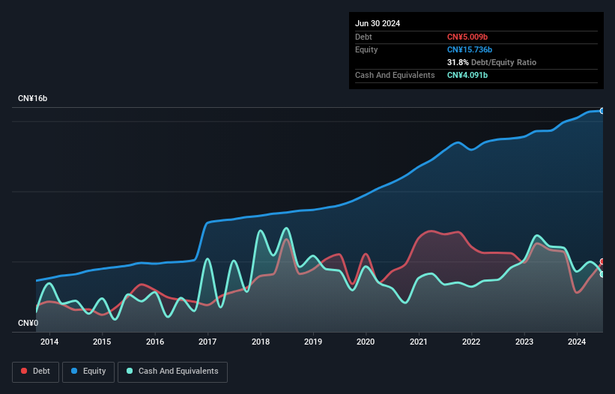Click the teal Cash legend dot
Viewport: 615px width, 394px height.
coord(130,371)
